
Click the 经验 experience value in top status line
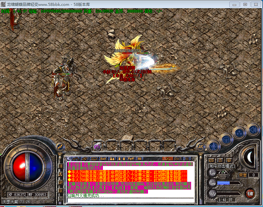pos(55,11)
